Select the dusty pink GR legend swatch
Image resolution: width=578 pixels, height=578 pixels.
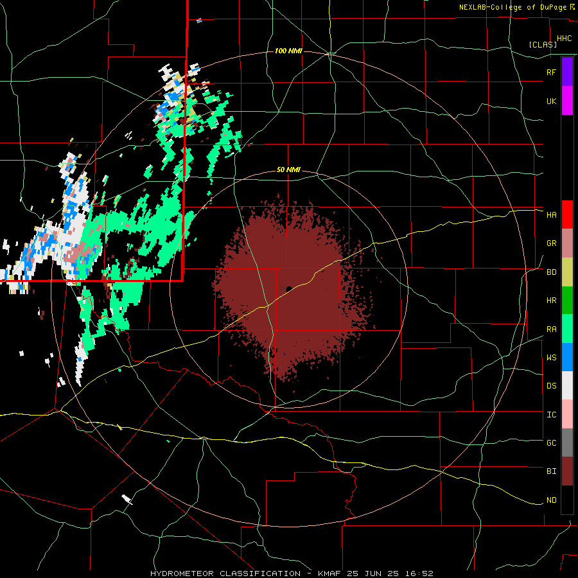point(567,243)
